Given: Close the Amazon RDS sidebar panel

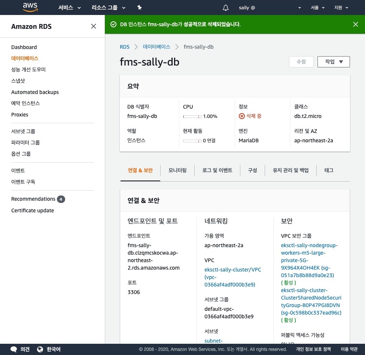Looking at the screenshot, I should (x=94, y=26).
